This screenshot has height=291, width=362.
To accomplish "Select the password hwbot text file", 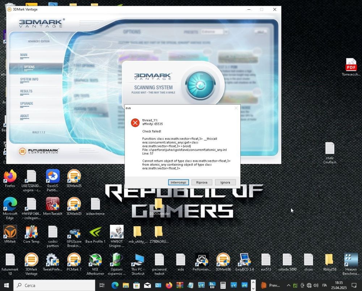I will tap(159, 264).
